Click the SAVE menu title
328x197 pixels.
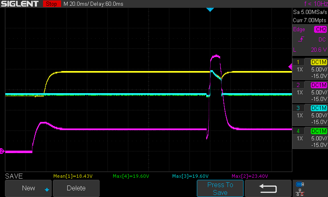pyautogui.click(x=14, y=176)
